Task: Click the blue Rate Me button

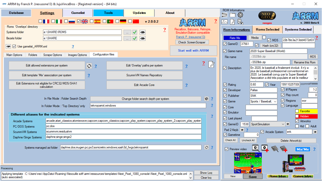Action: click(235, 38)
